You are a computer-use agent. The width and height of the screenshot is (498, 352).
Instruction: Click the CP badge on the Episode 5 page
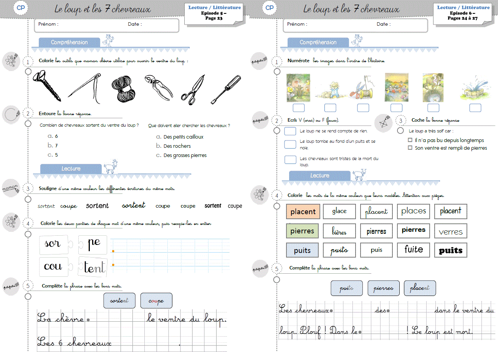pos(21,8)
